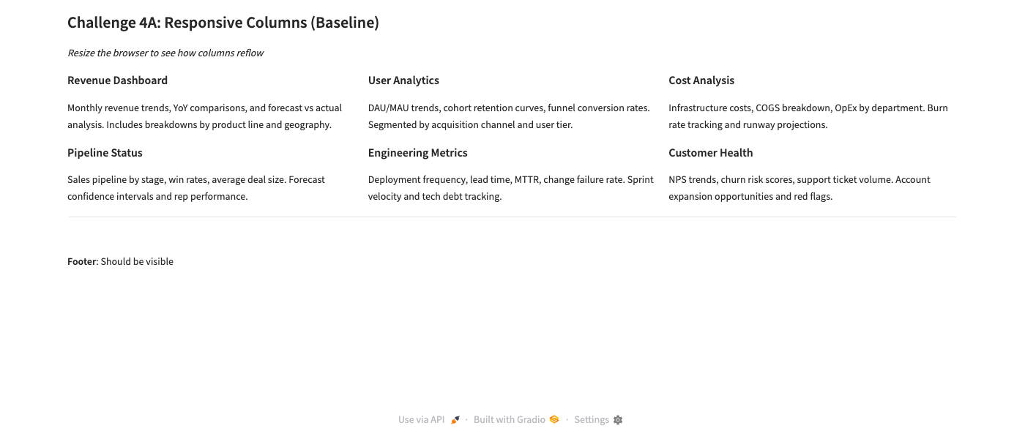Click the DAU/MAU trends description paragraph
1025x439 pixels.
509,116
